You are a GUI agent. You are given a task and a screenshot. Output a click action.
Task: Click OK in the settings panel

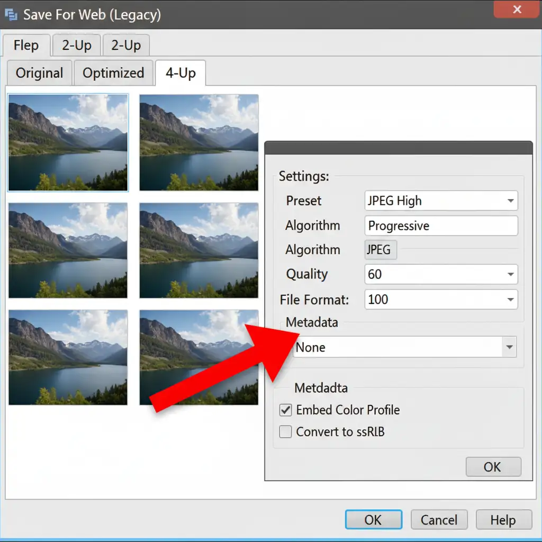pyautogui.click(x=493, y=467)
